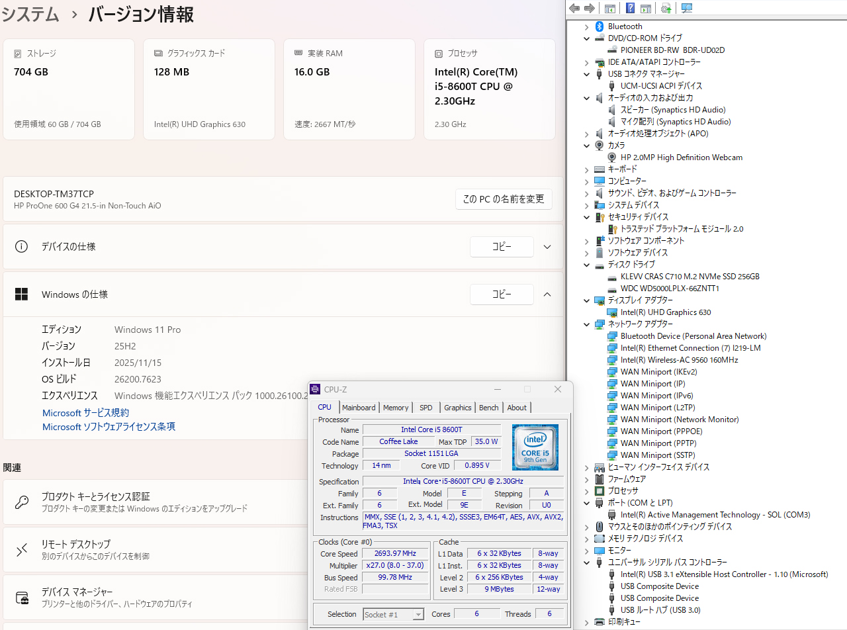Image resolution: width=847 pixels, height=630 pixels.
Task: Select the Intel(R) UHD Graphics 630 device
Action: (x=666, y=312)
